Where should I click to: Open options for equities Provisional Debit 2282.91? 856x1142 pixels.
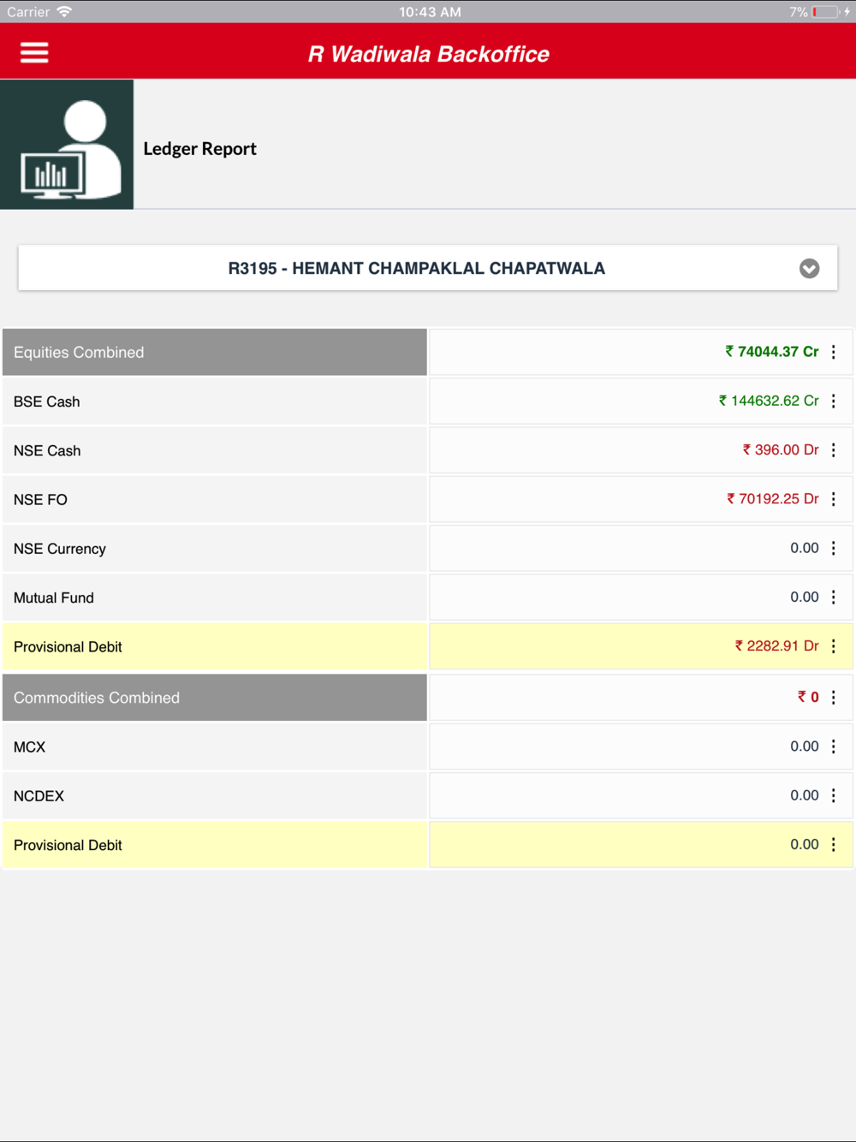(834, 646)
